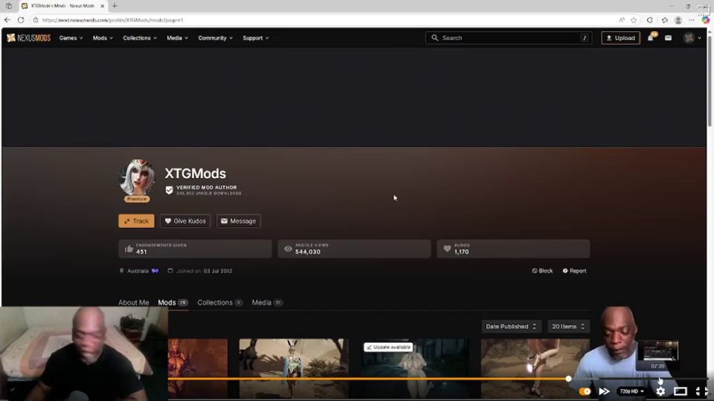
Task: Open the 720p HD quality dropdown
Action: pyautogui.click(x=631, y=391)
